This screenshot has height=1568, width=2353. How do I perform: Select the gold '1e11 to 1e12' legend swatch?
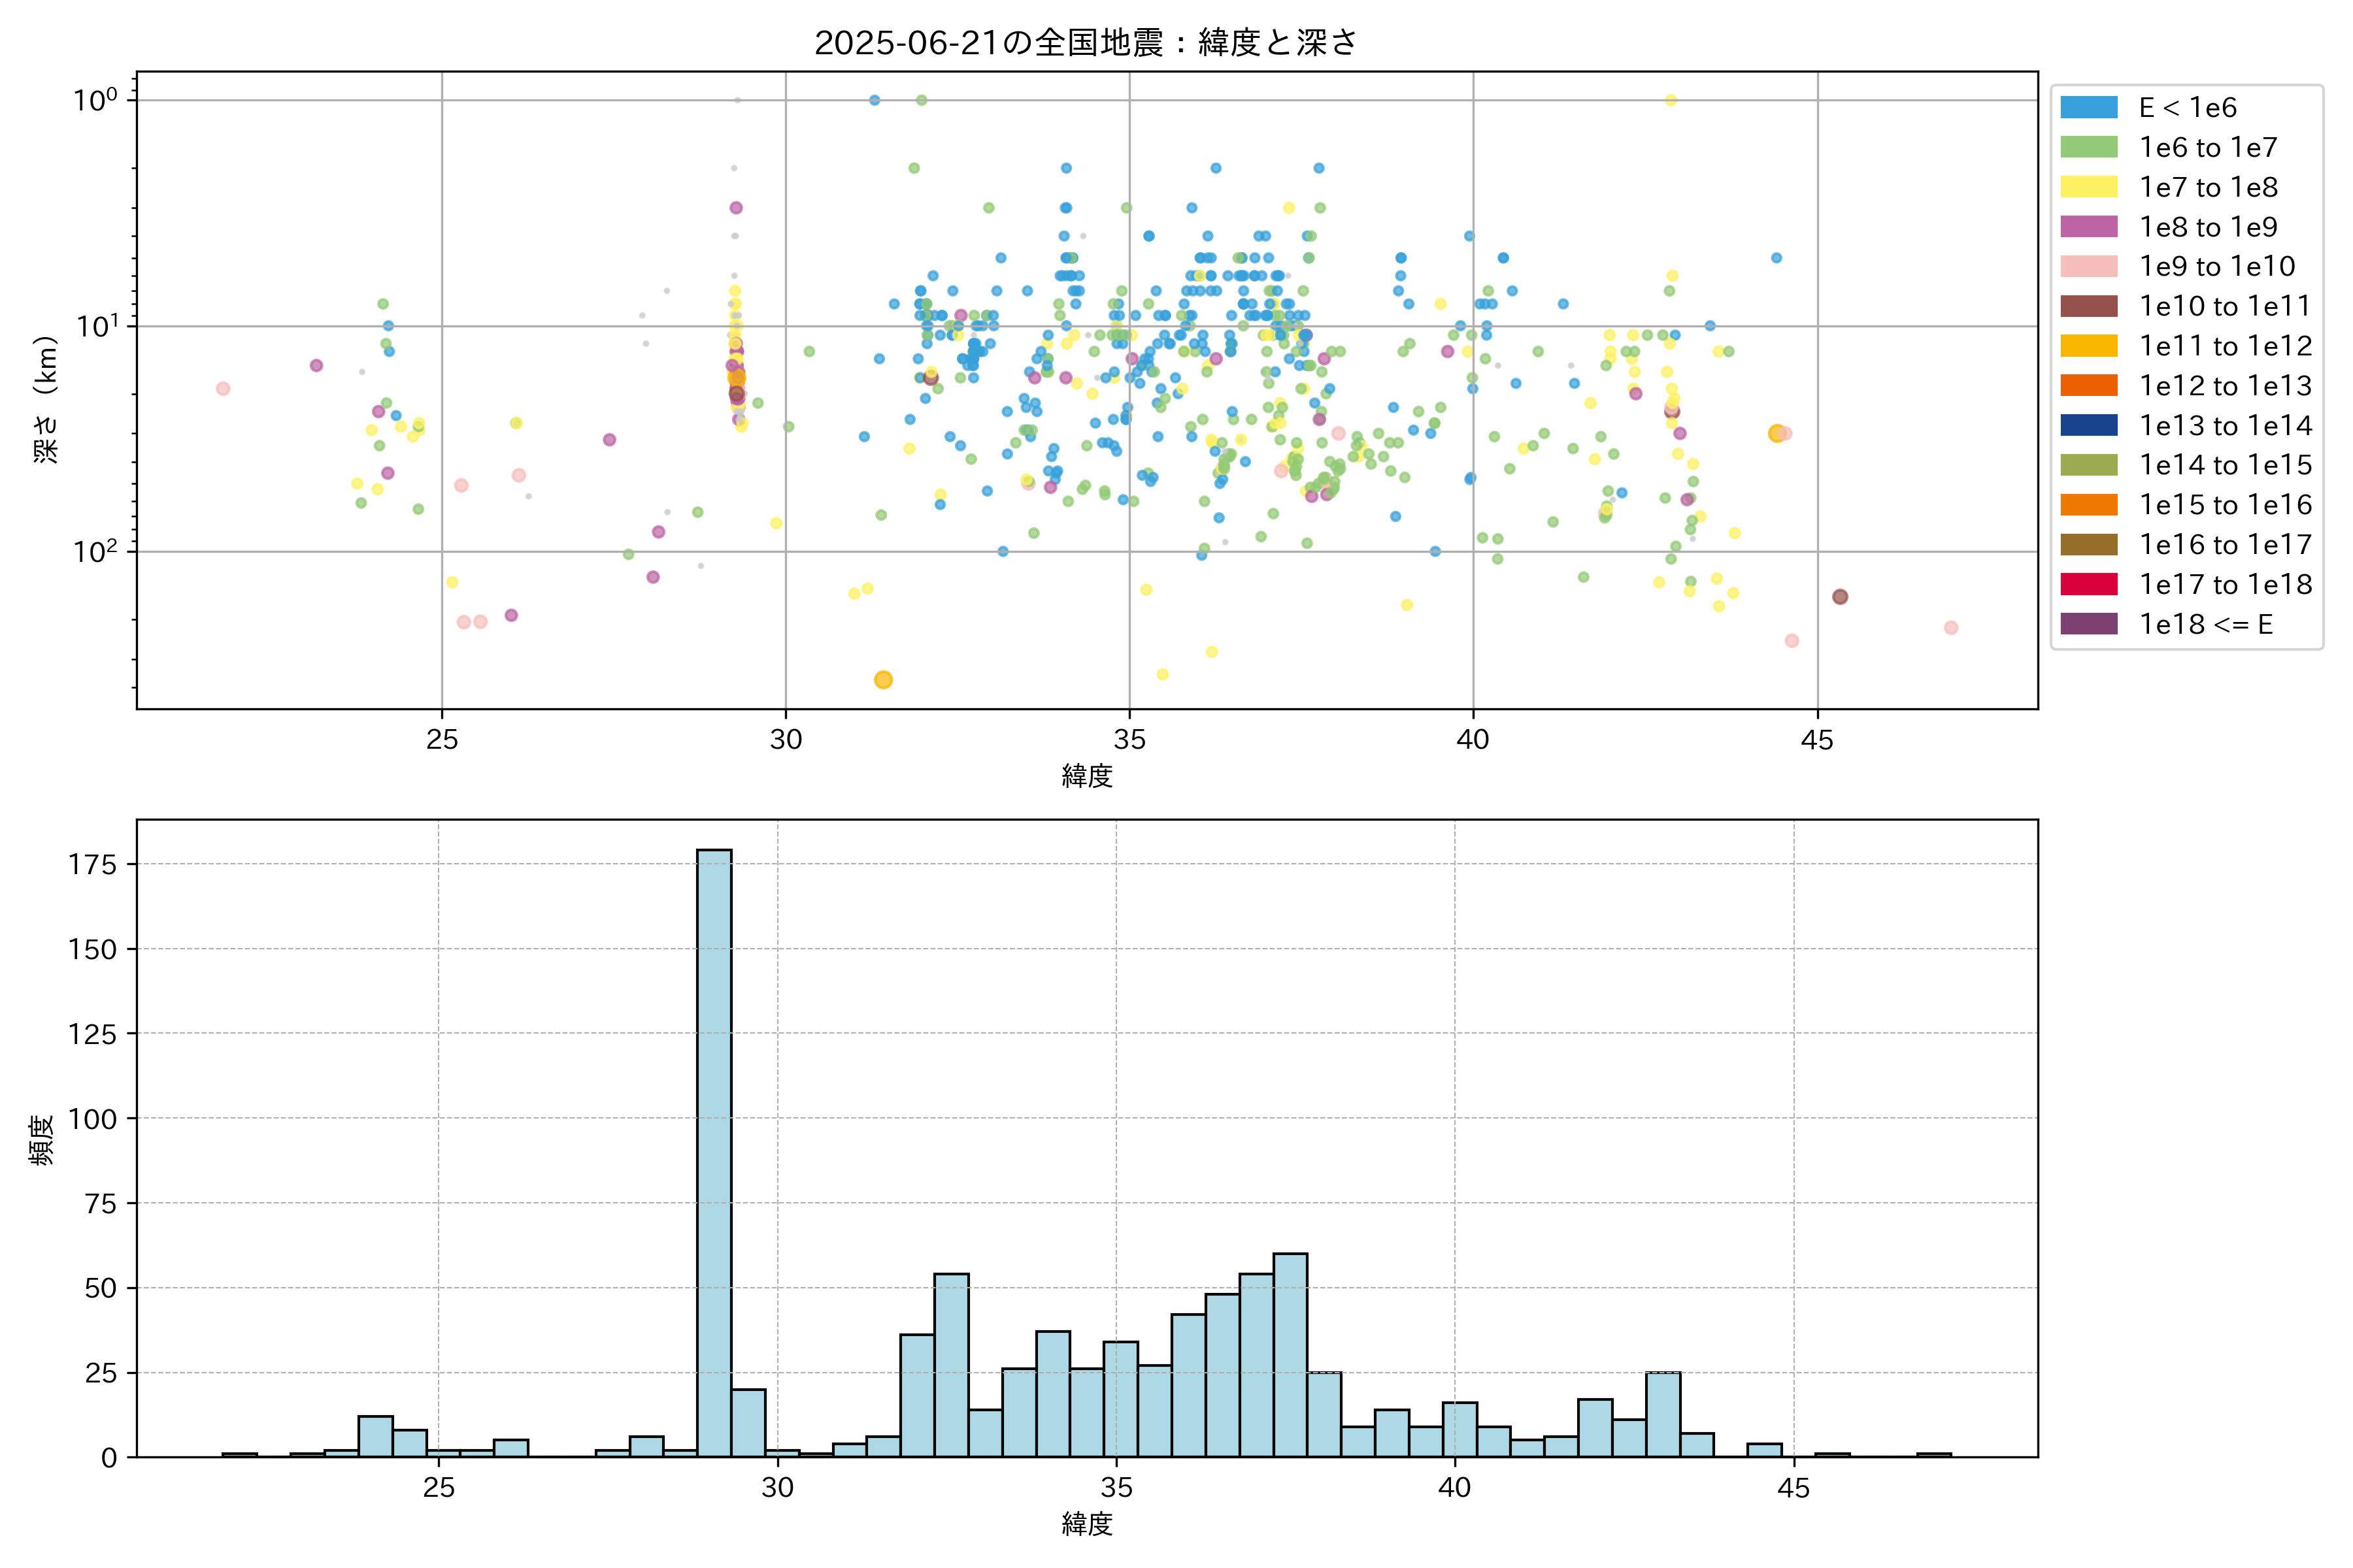[x=2089, y=346]
